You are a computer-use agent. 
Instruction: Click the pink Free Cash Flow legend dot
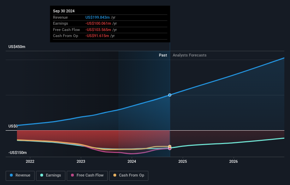[x=72, y=175]
